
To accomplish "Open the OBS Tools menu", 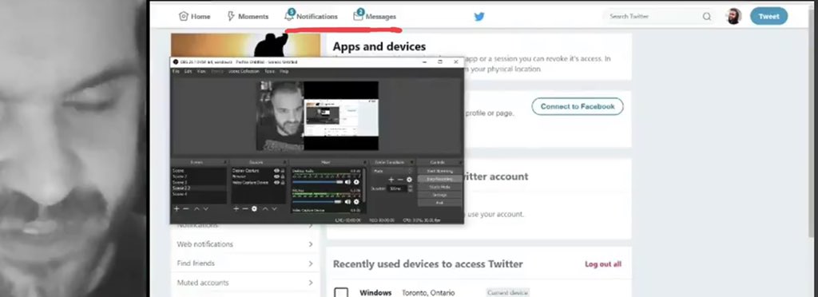I will (269, 71).
